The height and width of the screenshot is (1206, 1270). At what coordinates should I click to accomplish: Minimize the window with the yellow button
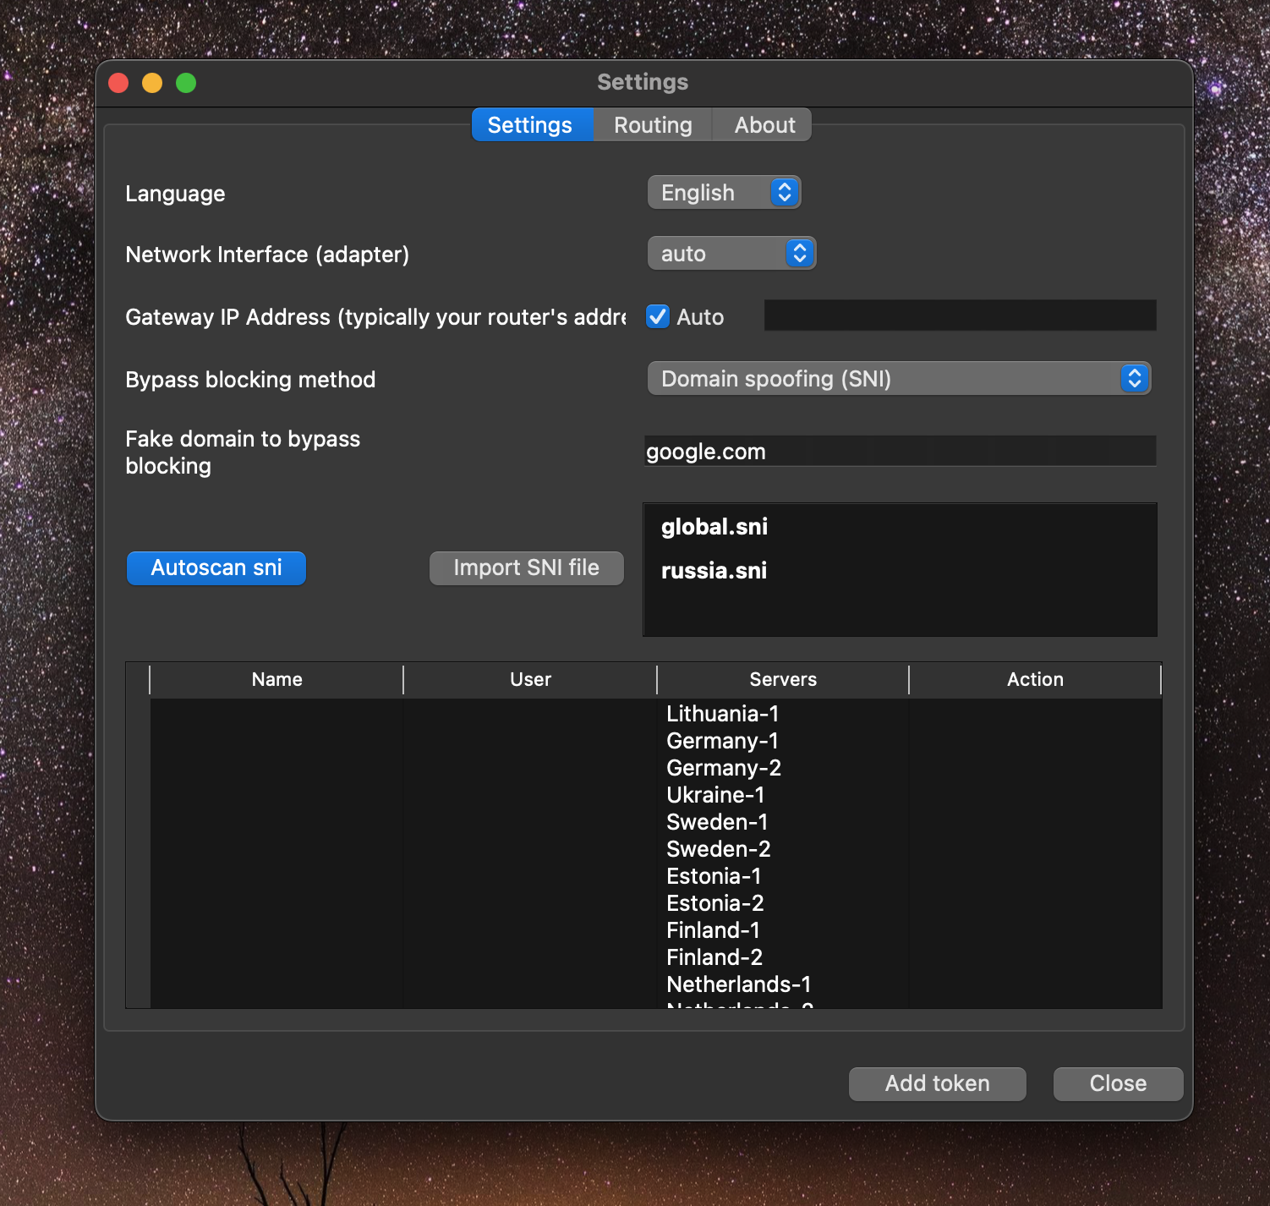tap(152, 83)
